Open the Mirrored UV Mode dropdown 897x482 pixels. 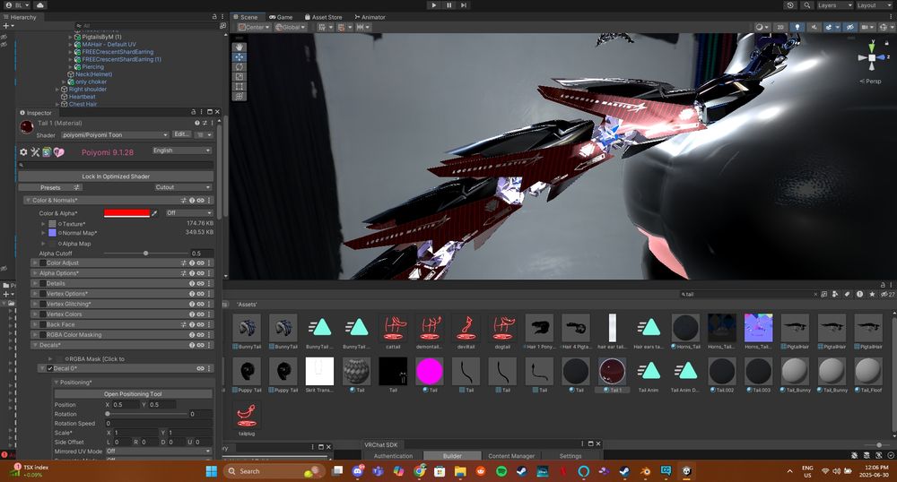coord(159,452)
